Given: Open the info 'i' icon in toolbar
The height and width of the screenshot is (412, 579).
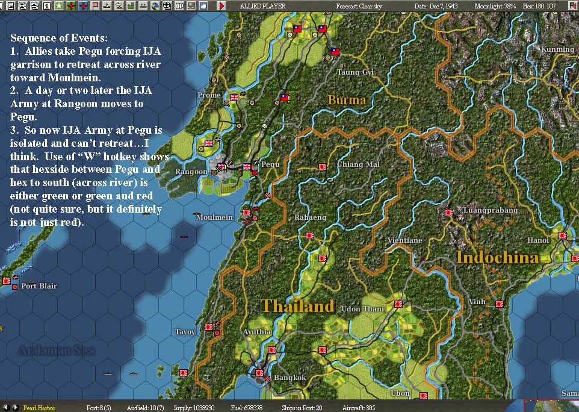Looking at the screenshot, I should 47,6.
